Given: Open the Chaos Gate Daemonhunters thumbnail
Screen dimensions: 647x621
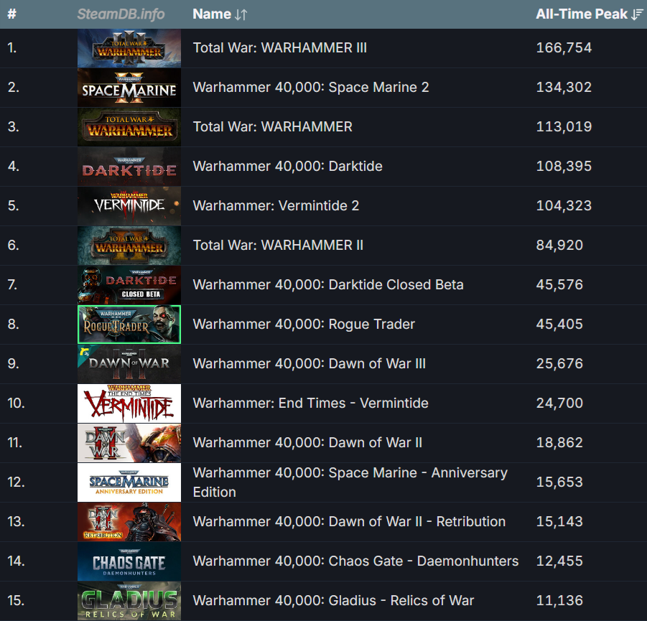Looking at the screenshot, I should coord(129,561).
